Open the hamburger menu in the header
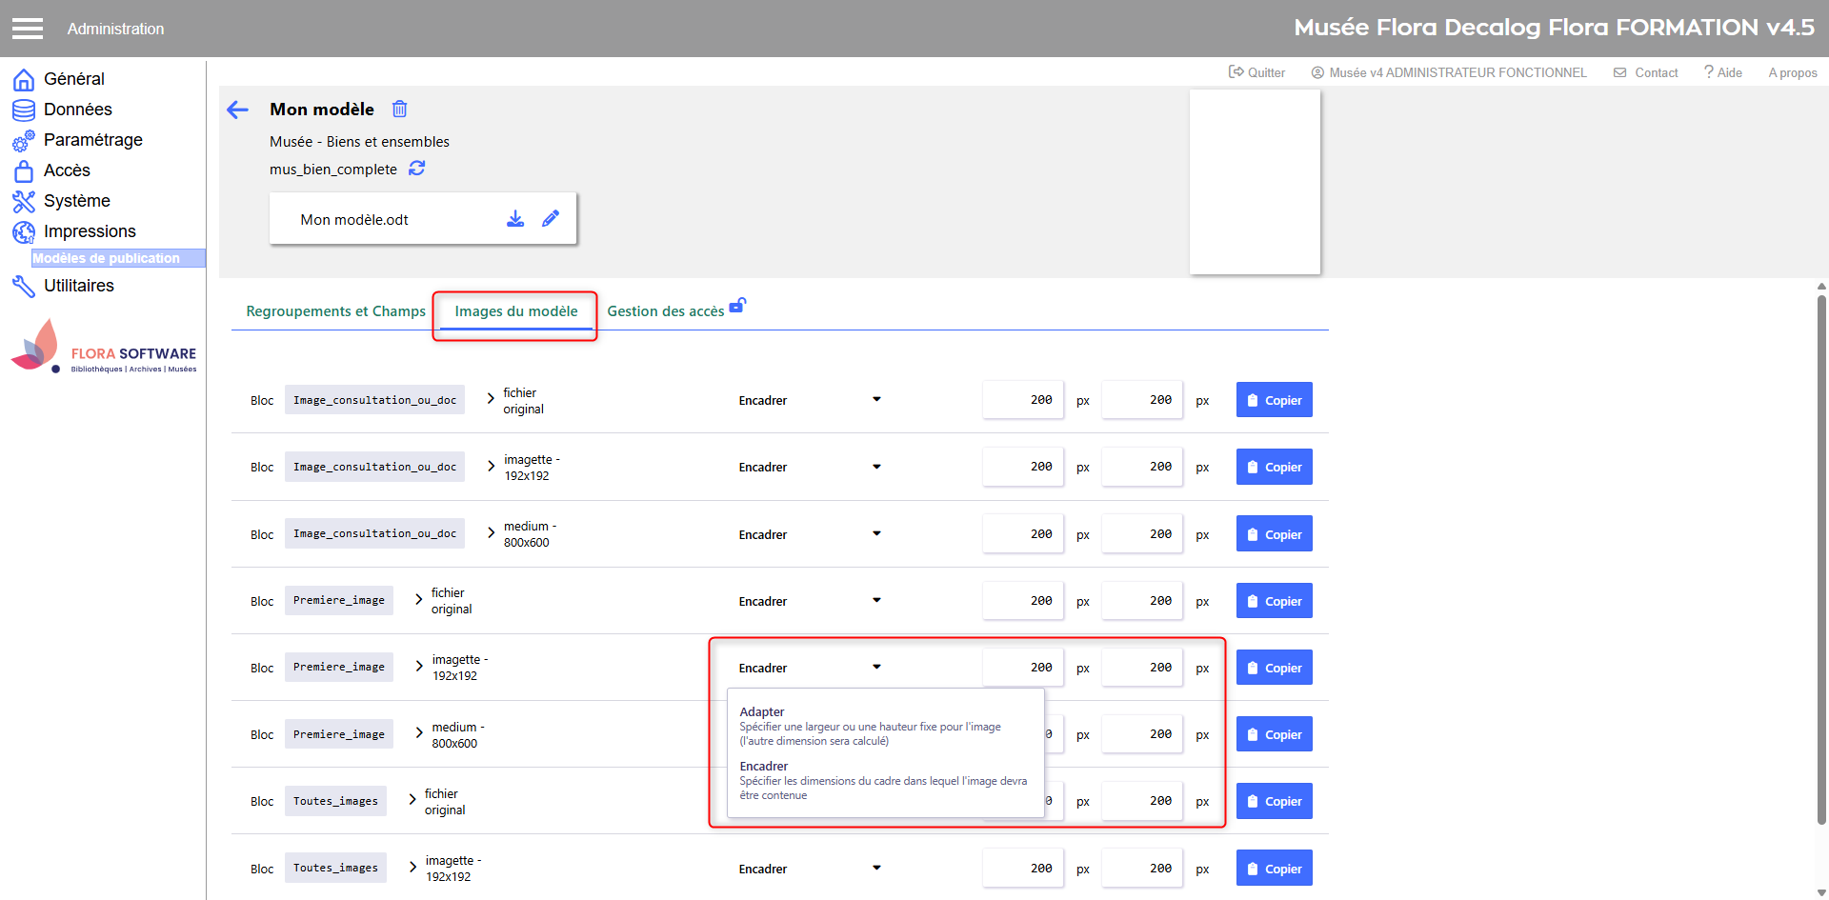Screen dimensions: 1829x900 point(28,29)
